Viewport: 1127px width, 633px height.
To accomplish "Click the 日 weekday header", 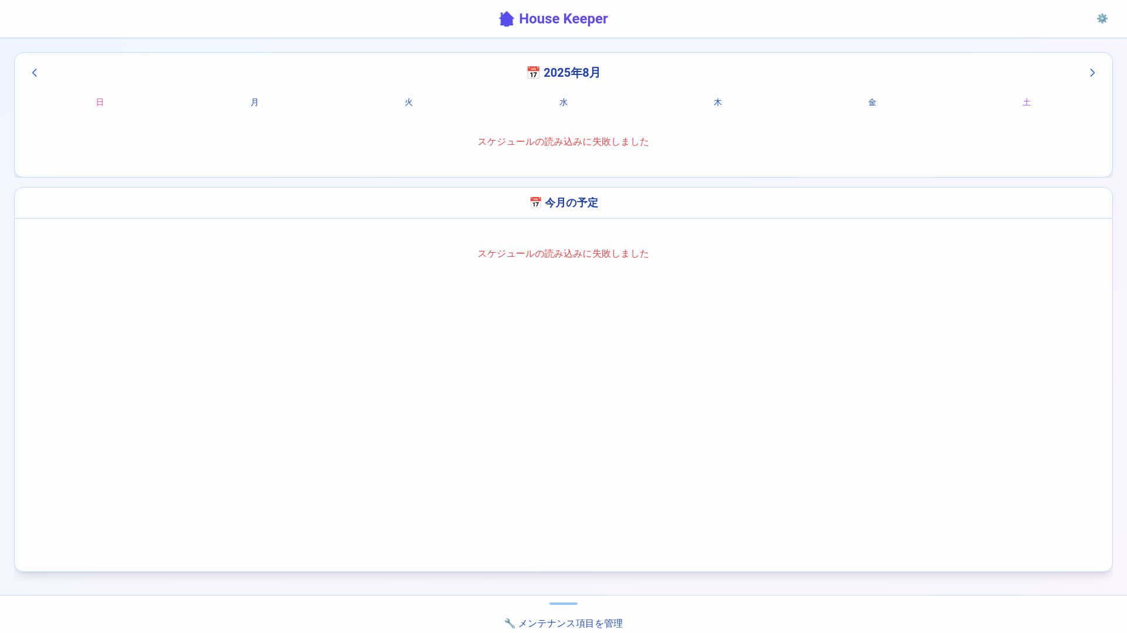I will (x=100, y=103).
